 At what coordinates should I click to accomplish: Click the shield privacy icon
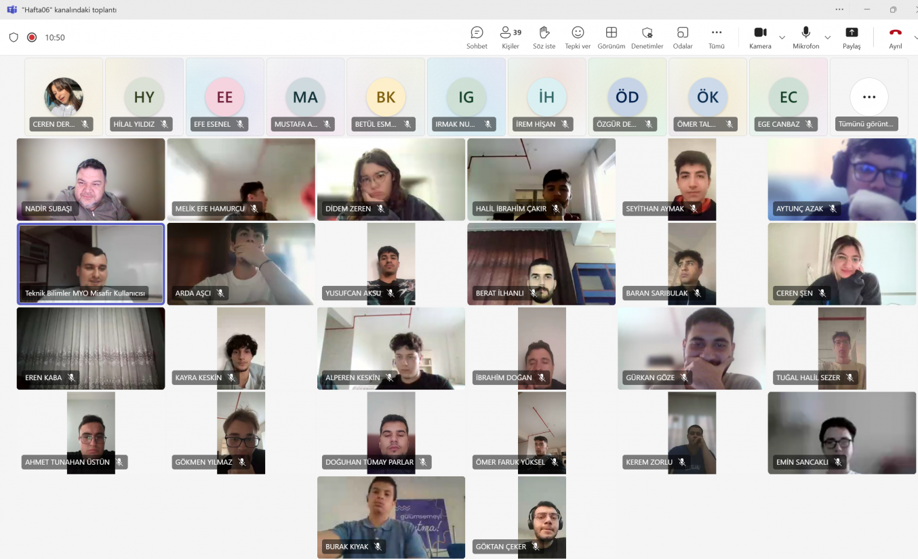[x=14, y=37]
